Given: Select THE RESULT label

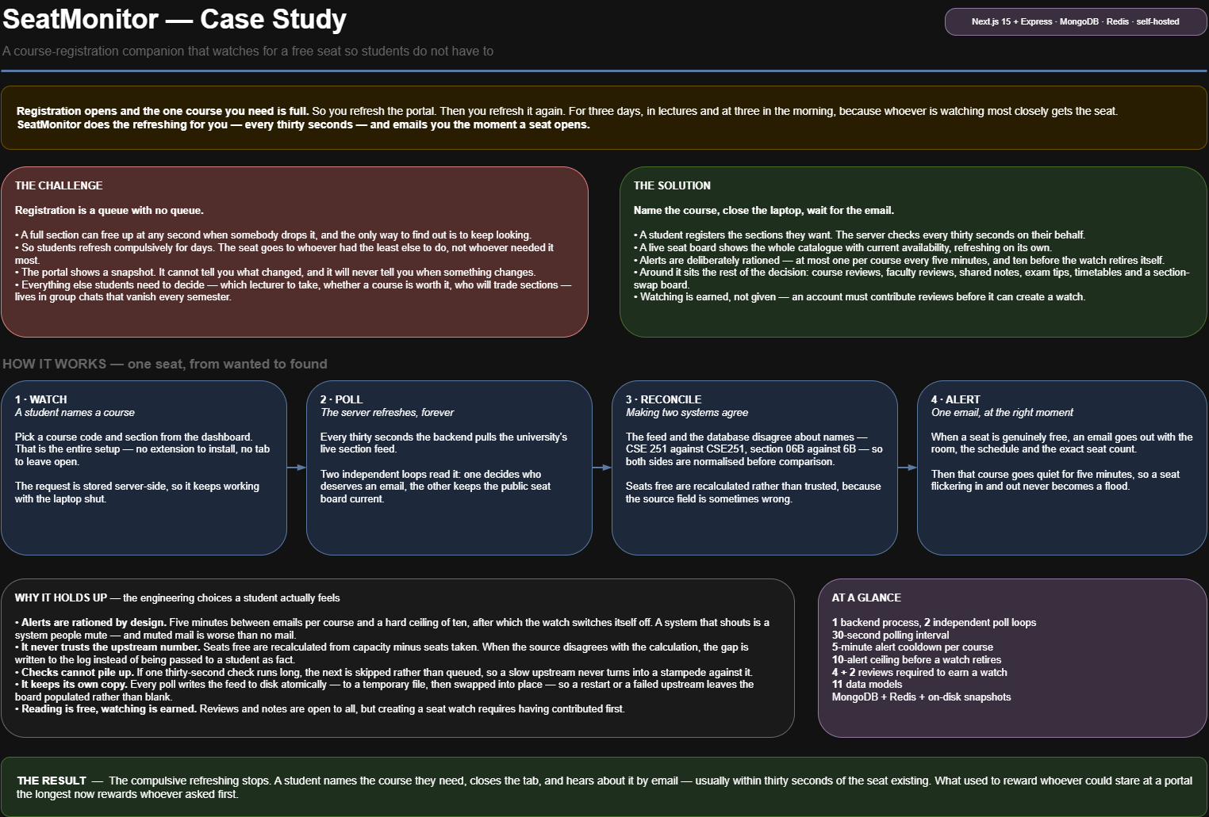Looking at the screenshot, I should coord(52,781).
